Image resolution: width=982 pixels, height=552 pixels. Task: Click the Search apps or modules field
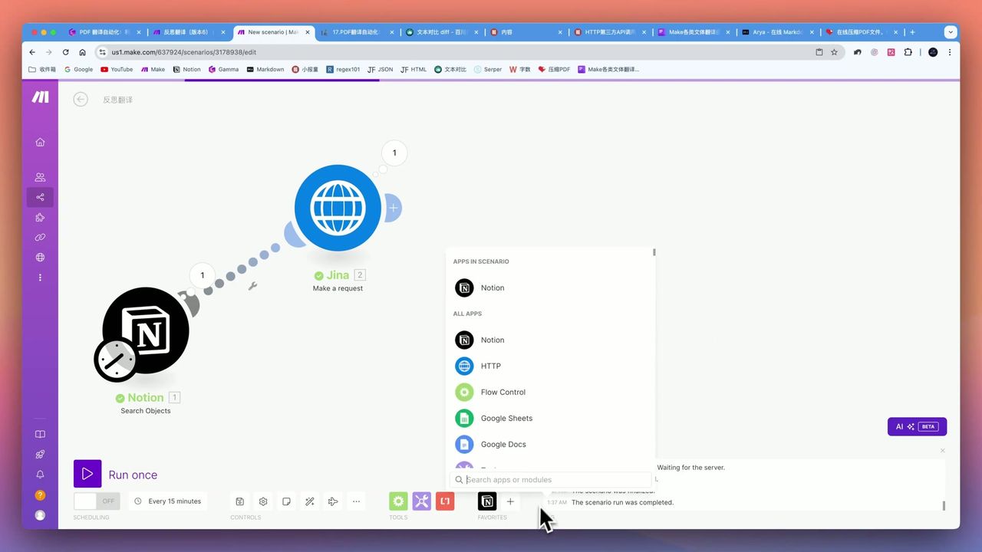pos(552,480)
